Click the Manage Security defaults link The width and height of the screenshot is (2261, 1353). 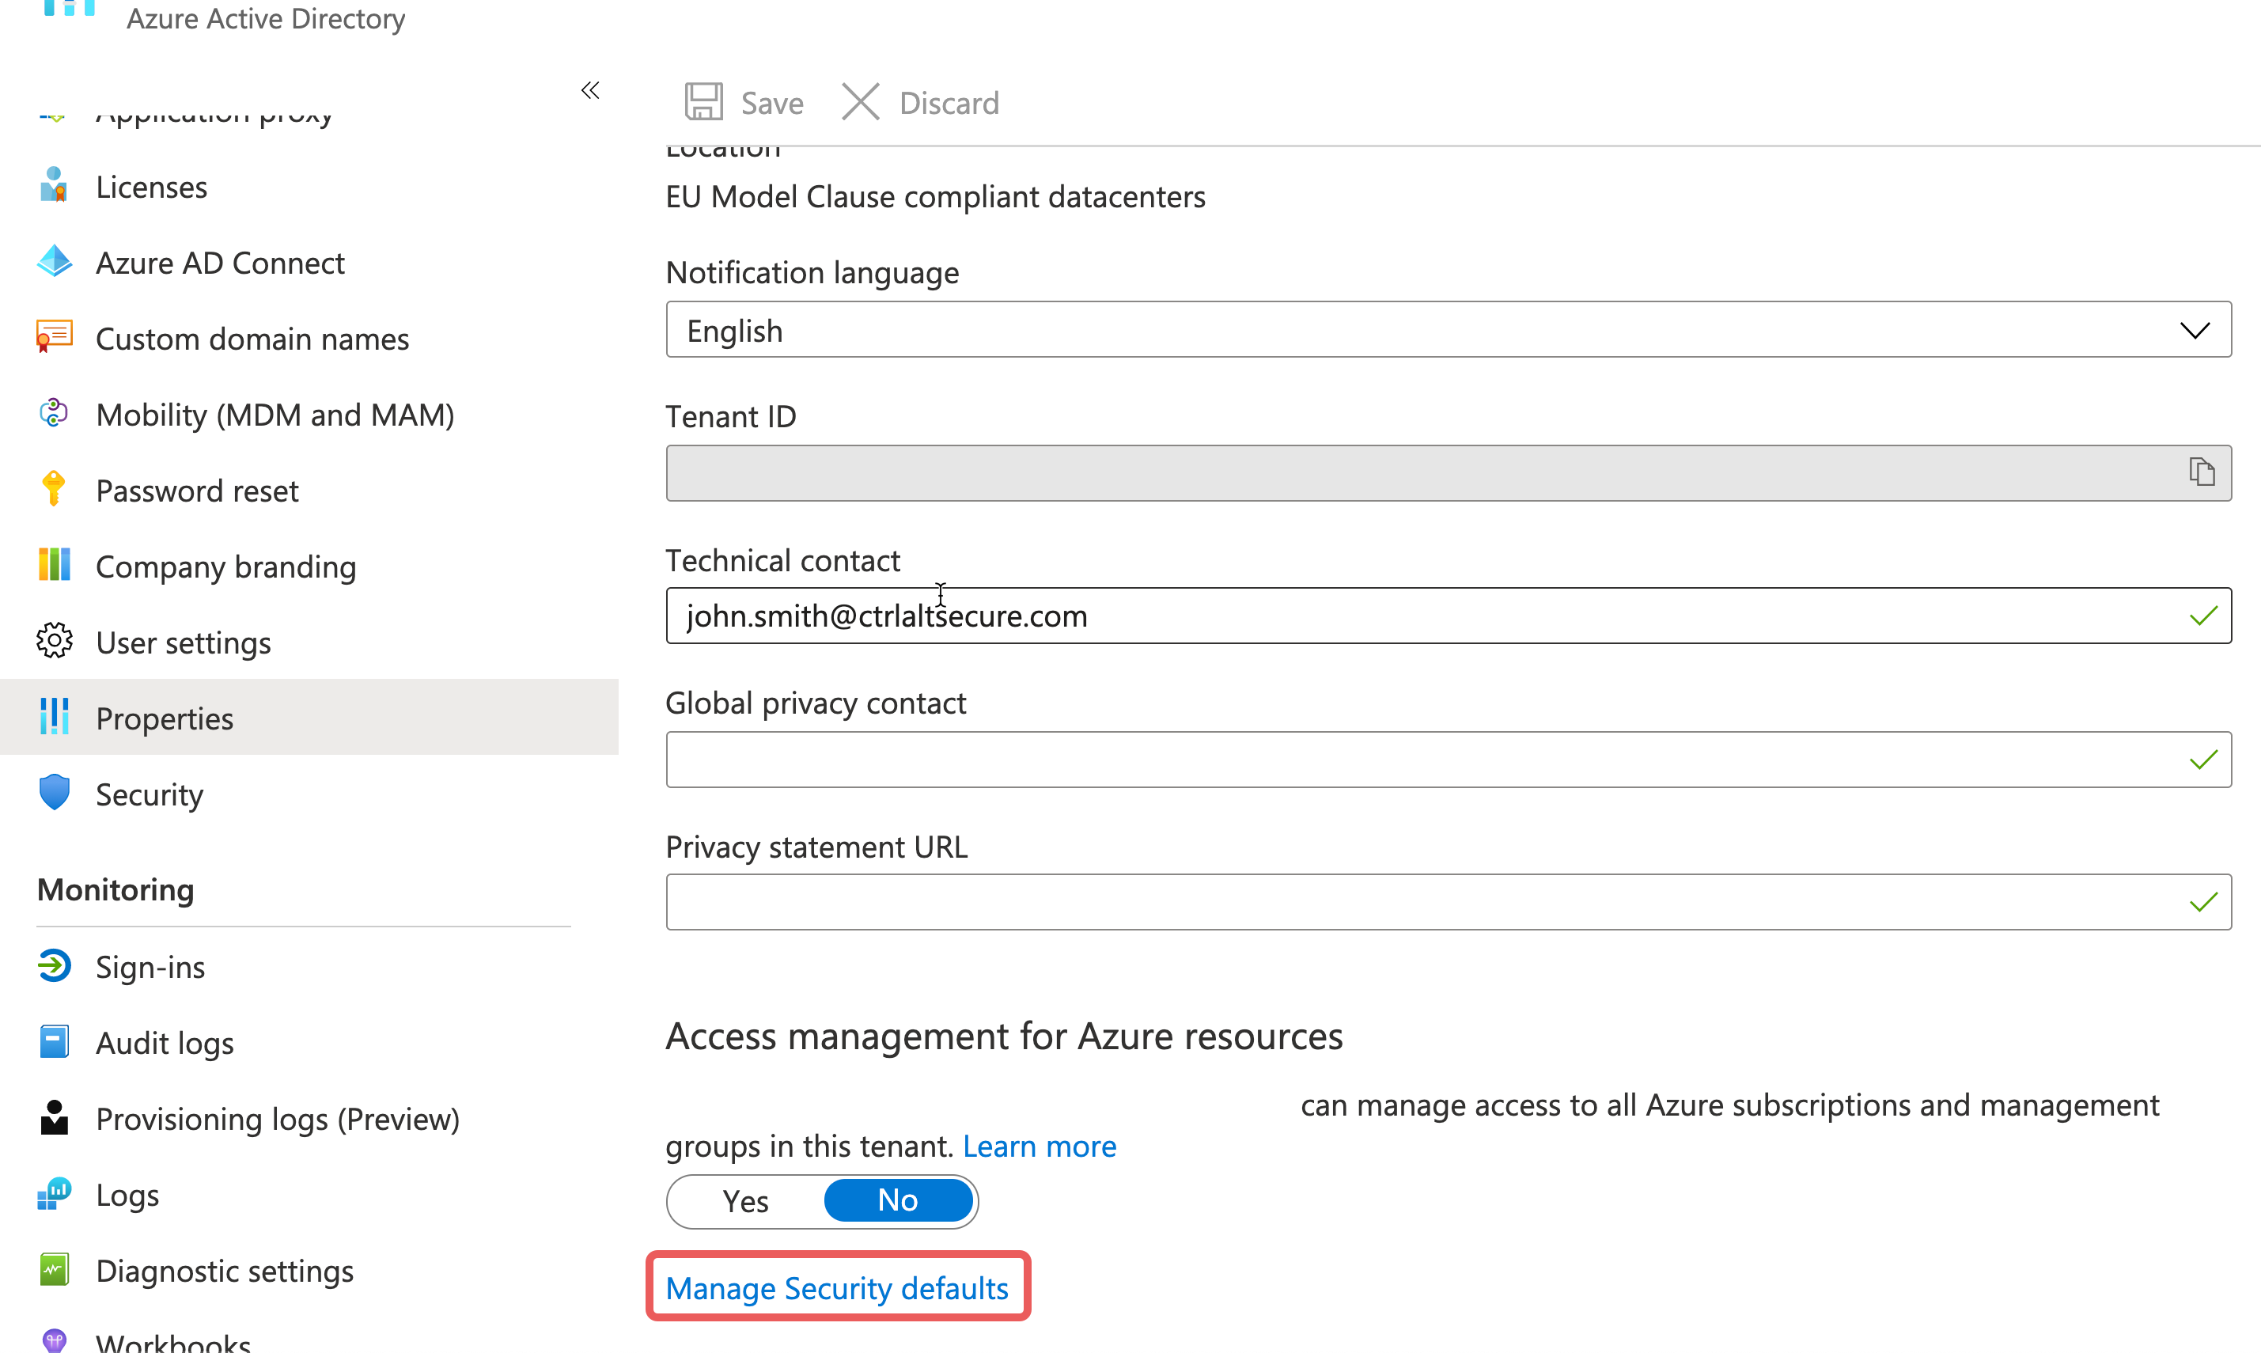click(x=836, y=1287)
